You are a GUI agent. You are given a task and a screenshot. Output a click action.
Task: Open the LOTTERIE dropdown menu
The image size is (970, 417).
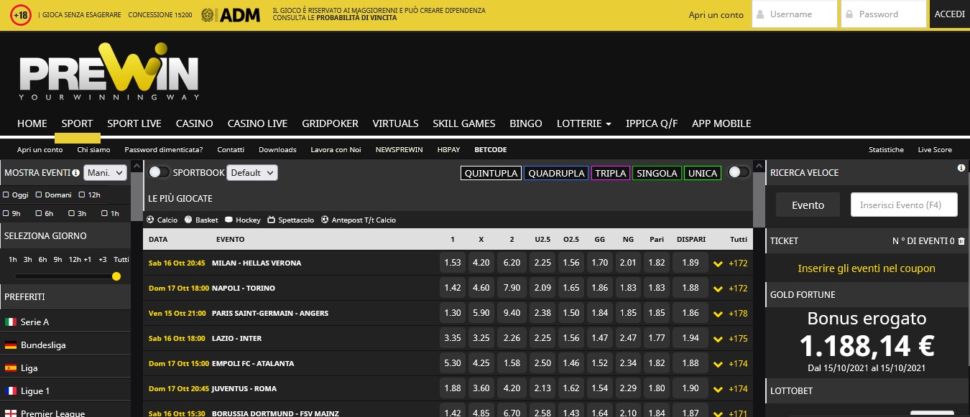coord(583,123)
